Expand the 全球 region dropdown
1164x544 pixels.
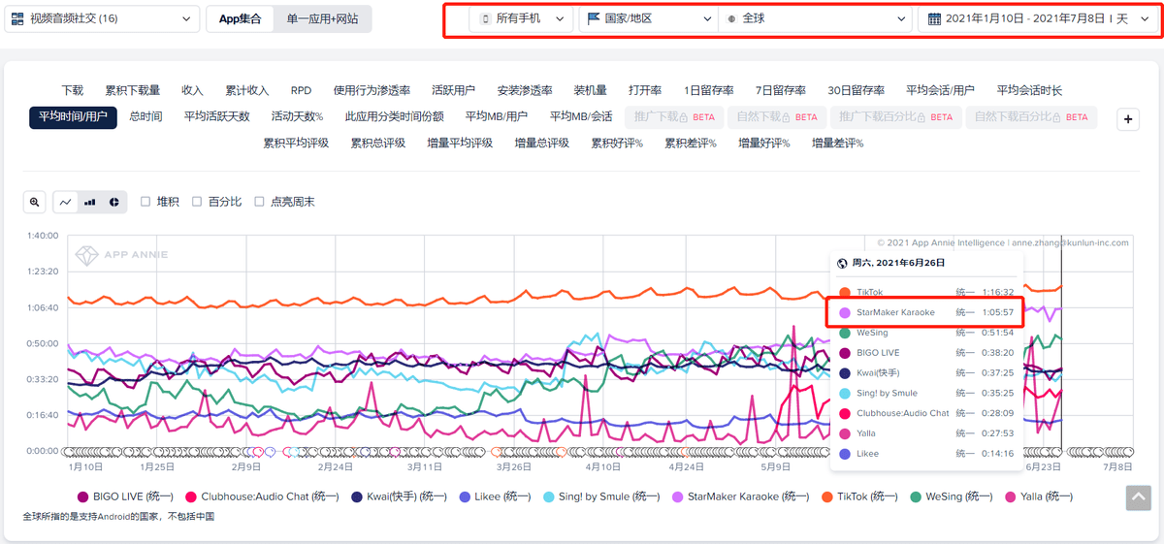817,18
